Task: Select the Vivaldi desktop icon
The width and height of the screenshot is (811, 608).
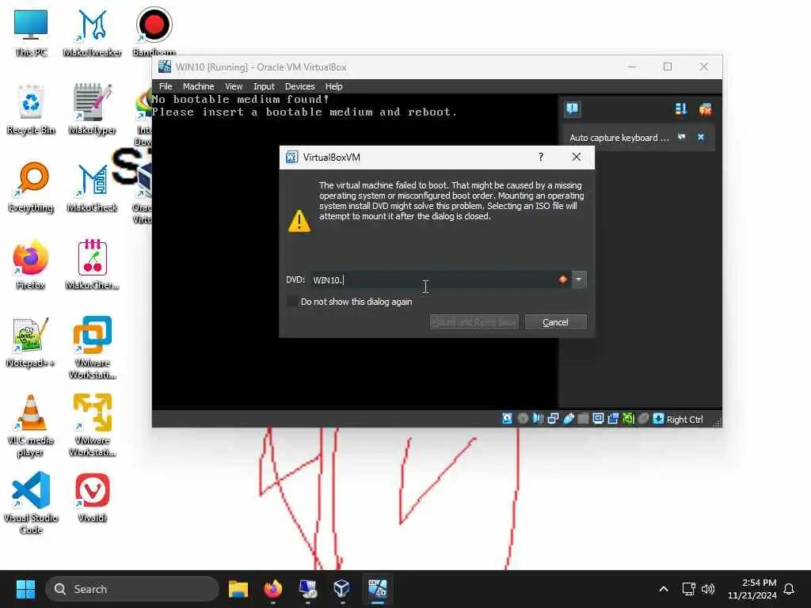Action: pyautogui.click(x=92, y=497)
